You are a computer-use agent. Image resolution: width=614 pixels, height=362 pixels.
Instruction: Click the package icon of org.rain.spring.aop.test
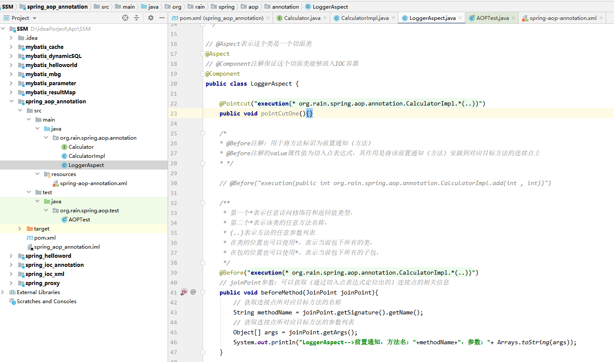click(56, 211)
